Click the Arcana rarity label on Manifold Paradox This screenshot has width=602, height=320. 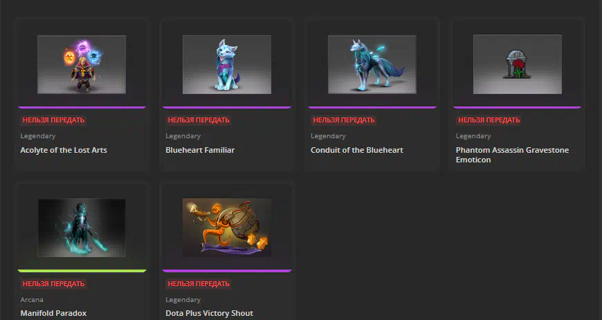point(32,300)
